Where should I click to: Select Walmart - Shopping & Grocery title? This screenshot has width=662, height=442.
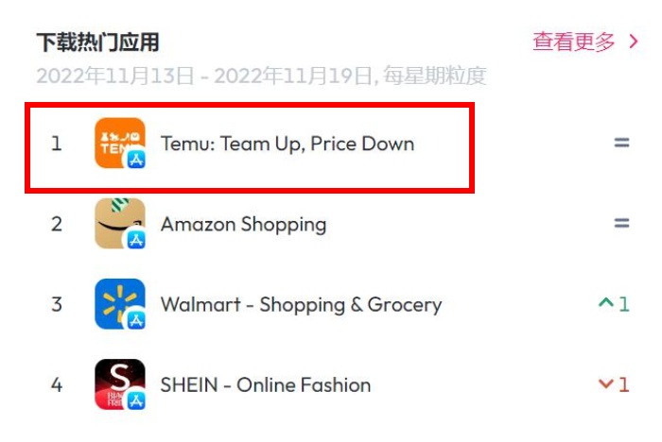(x=301, y=304)
